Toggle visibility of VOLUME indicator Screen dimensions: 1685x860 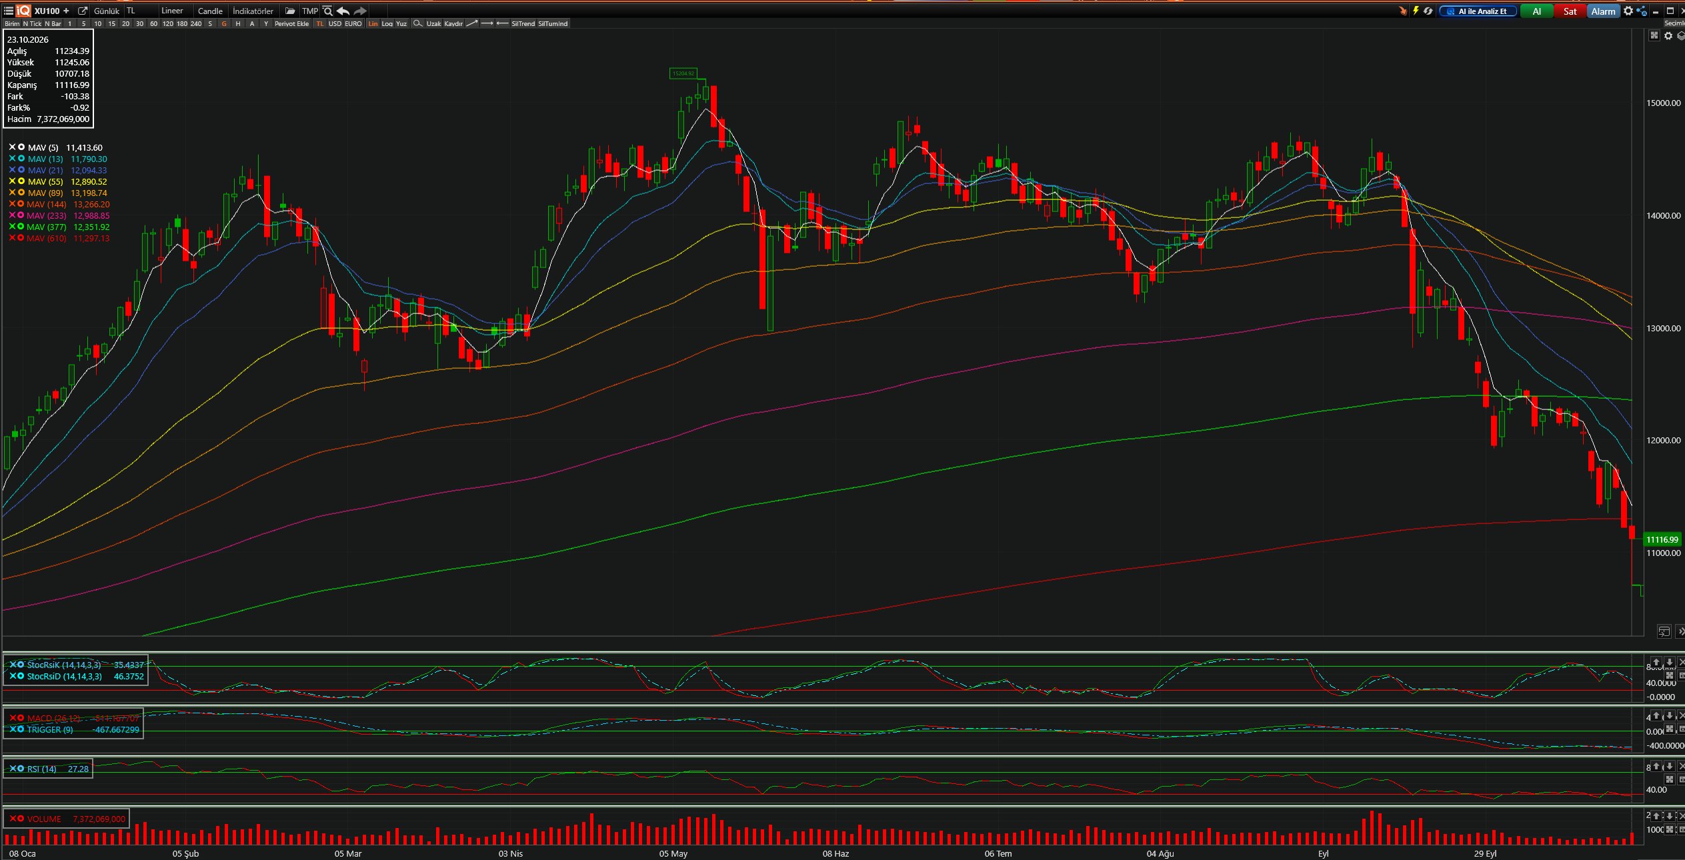[21, 819]
